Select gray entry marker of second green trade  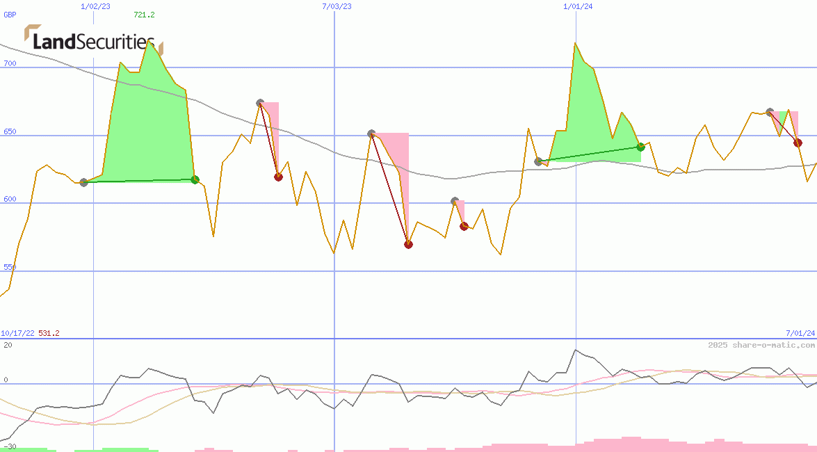538,161
